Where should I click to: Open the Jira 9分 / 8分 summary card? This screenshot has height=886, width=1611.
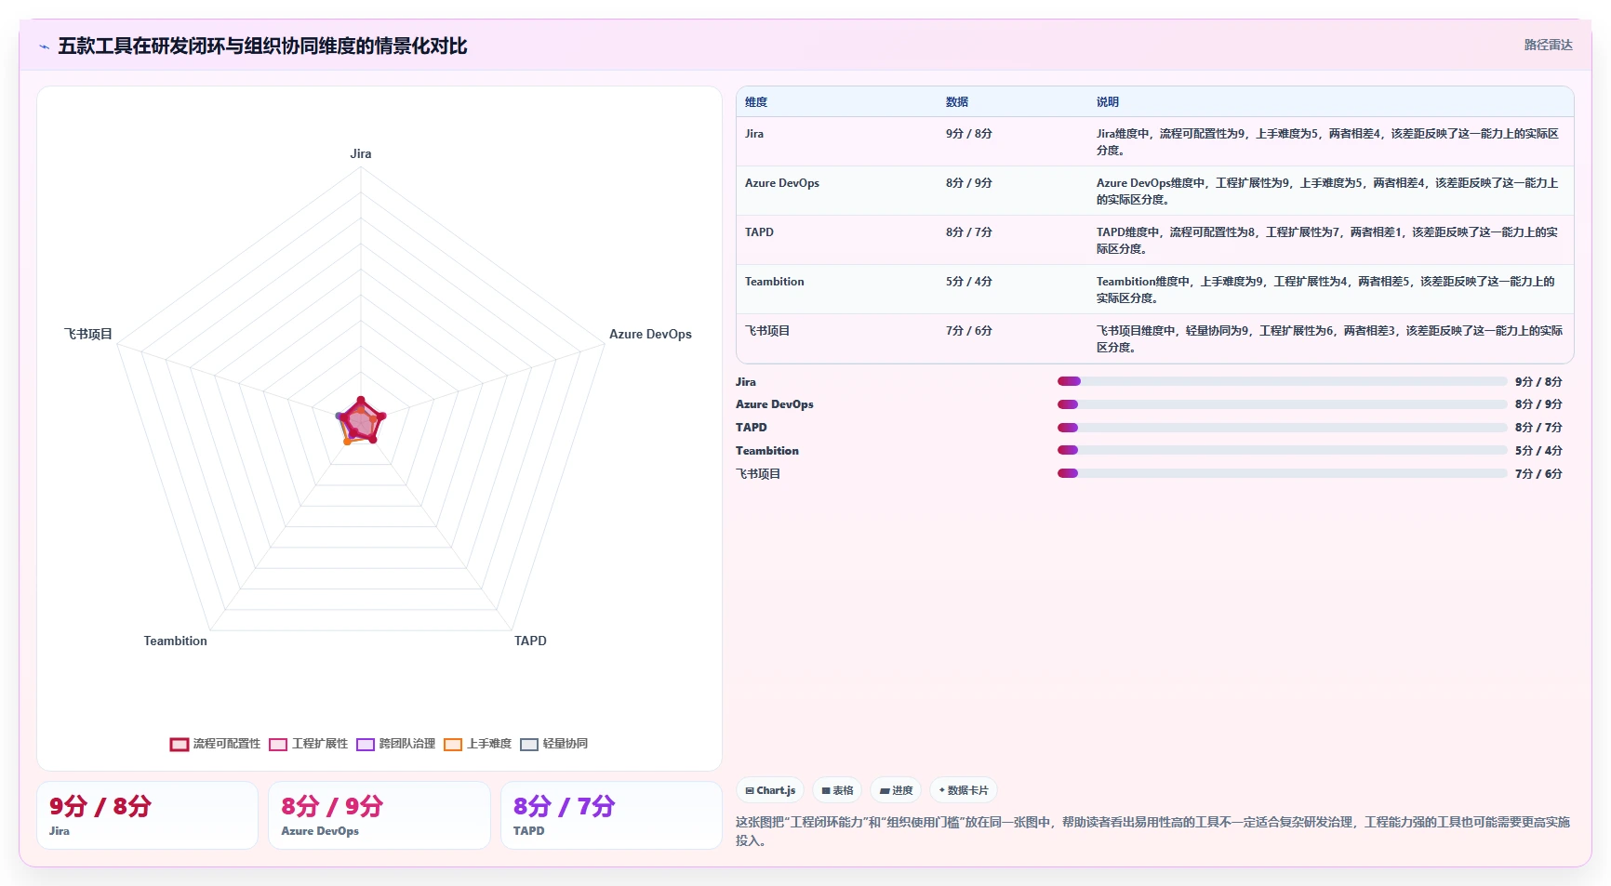pyautogui.click(x=147, y=815)
